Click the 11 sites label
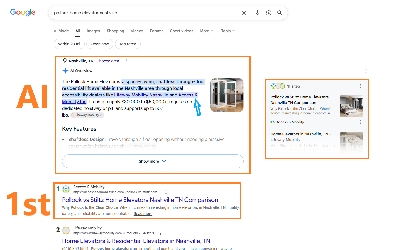 click(x=294, y=86)
